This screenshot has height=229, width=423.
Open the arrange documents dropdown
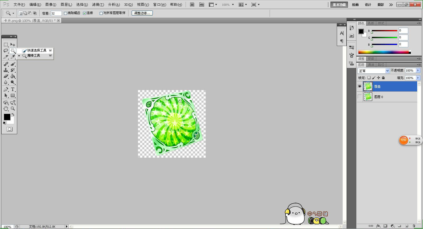pyautogui.click(x=243, y=5)
